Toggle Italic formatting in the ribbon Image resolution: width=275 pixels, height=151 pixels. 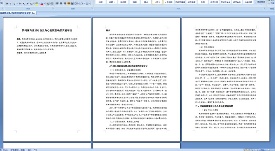coord(11,4)
